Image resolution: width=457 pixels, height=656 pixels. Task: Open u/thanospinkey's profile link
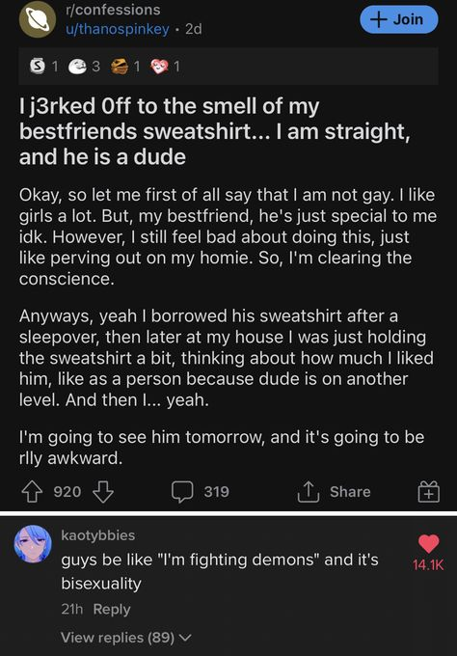coord(118,29)
